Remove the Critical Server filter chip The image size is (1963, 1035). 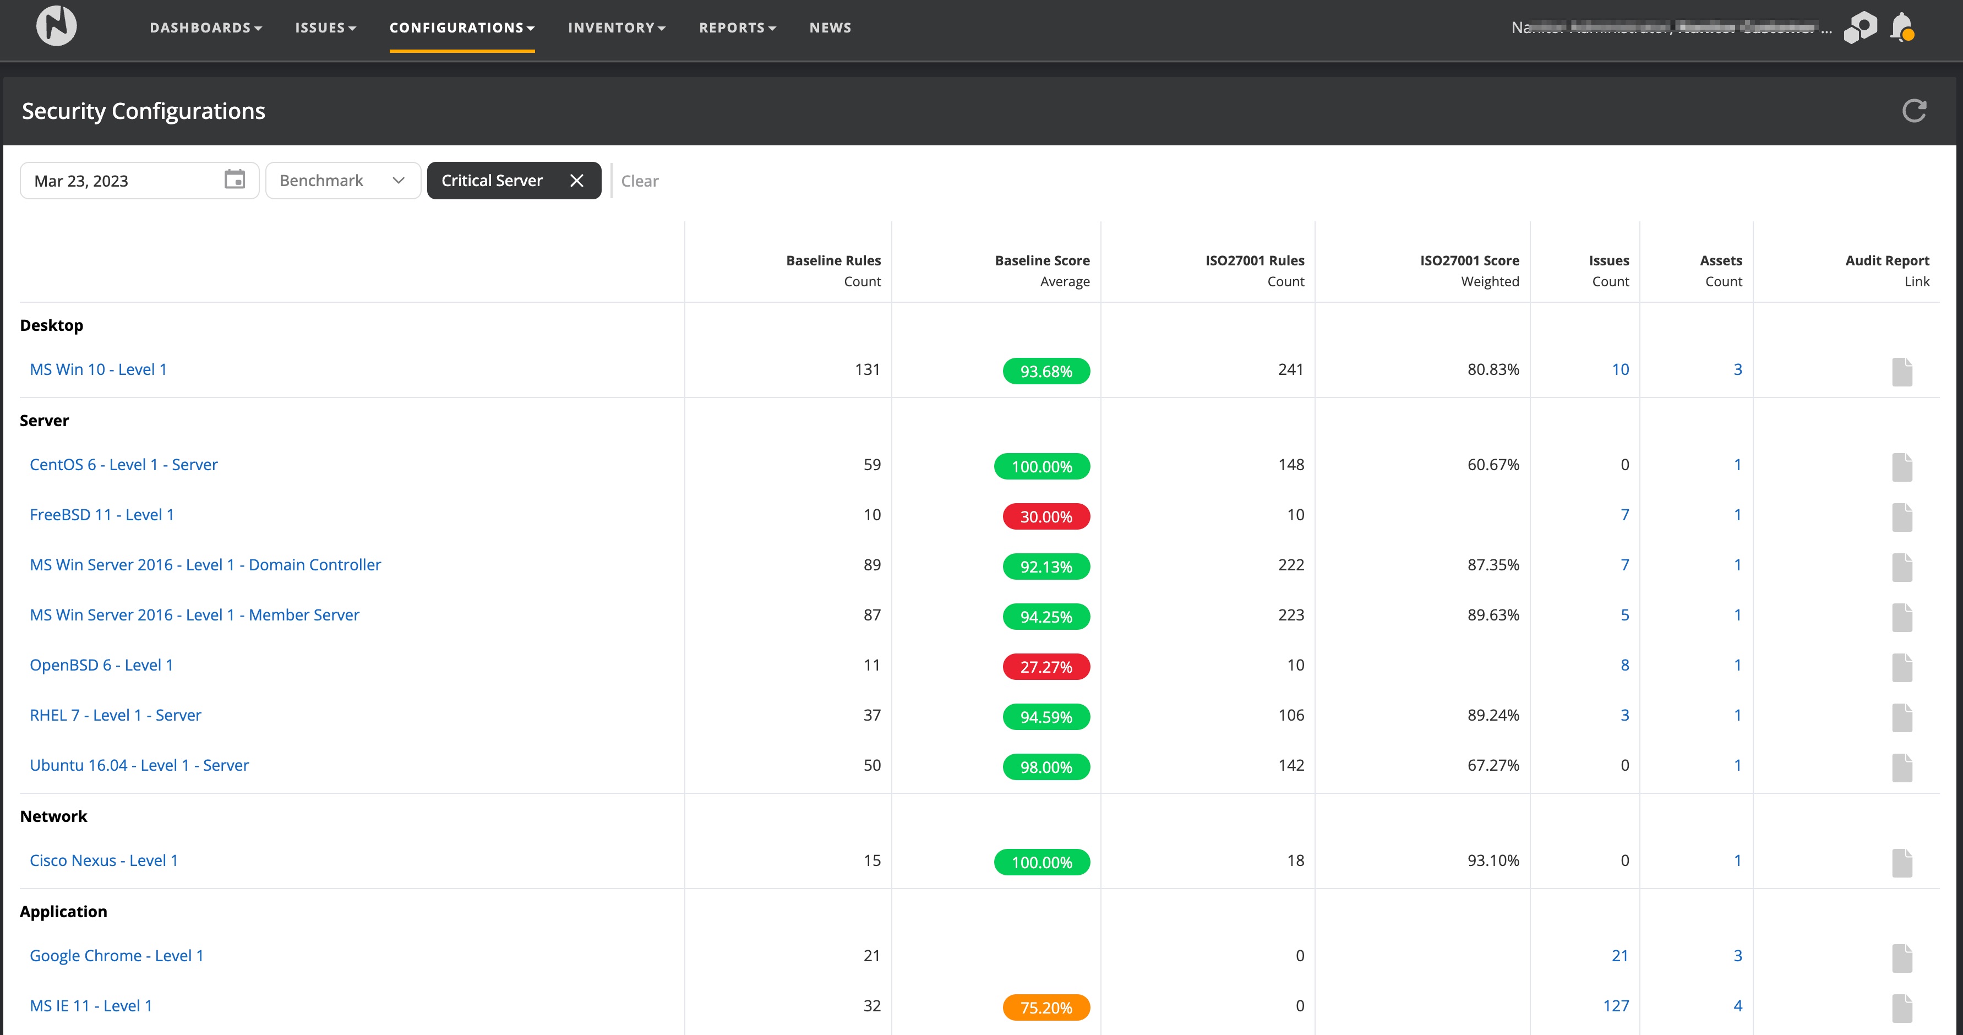[x=577, y=181]
